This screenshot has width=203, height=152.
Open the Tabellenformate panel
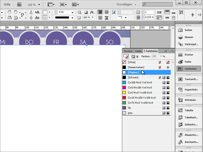pos(189,117)
